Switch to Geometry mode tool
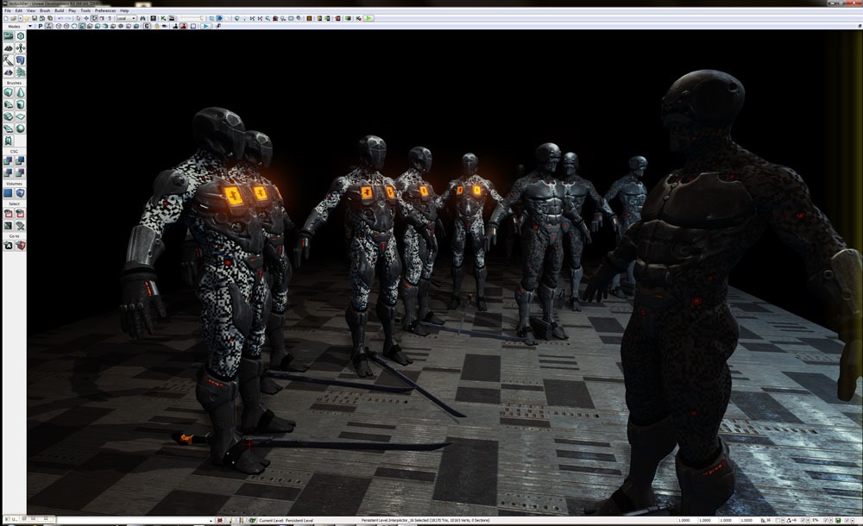 click(x=20, y=36)
